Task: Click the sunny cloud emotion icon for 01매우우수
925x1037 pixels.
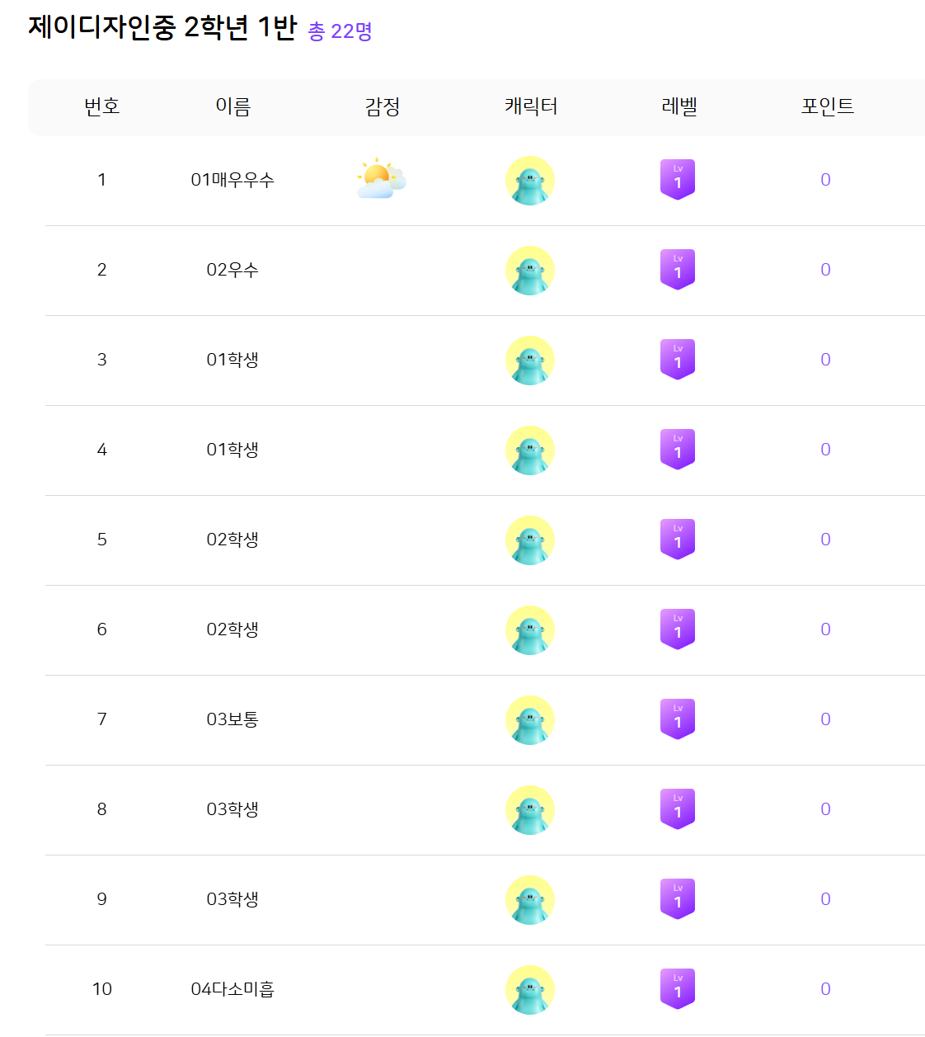Action: (x=381, y=180)
